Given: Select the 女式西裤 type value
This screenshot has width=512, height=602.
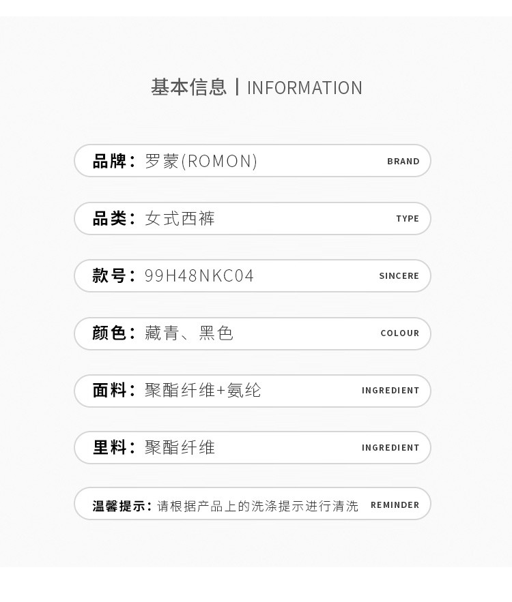Looking at the screenshot, I should coord(180,218).
